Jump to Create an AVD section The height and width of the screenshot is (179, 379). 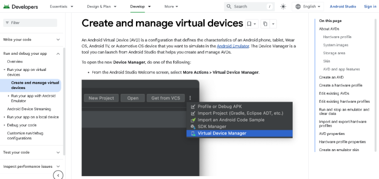[x=331, y=77]
